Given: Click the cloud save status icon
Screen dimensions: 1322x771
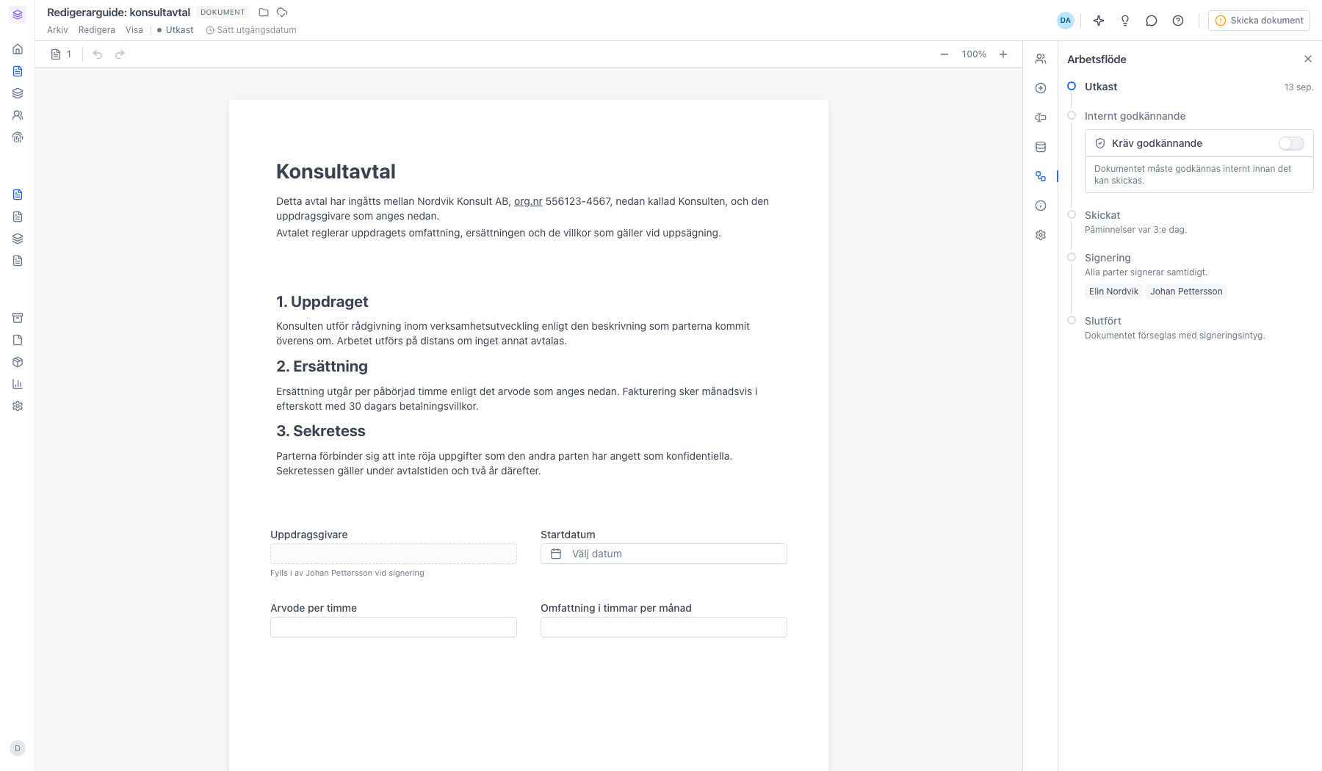Looking at the screenshot, I should tap(282, 12).
